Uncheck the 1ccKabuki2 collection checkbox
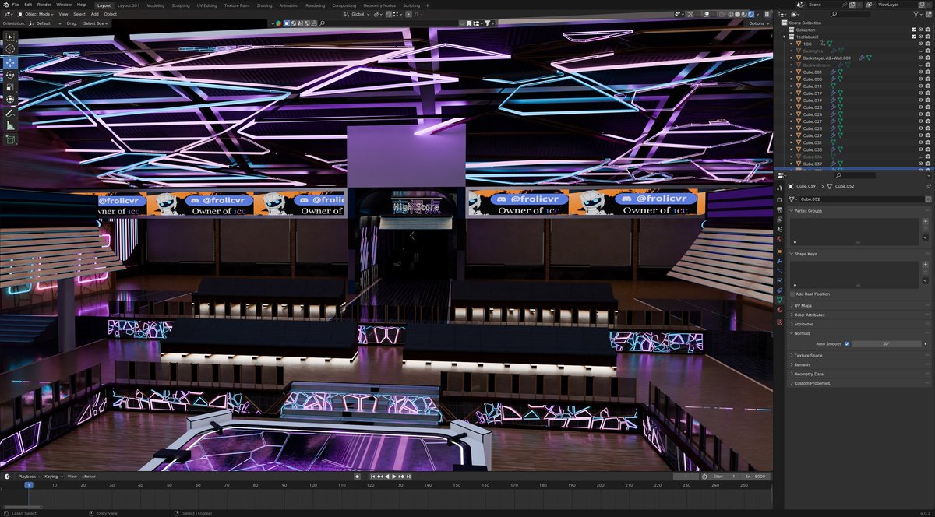935x517 pixels. [x=914, y=37]
